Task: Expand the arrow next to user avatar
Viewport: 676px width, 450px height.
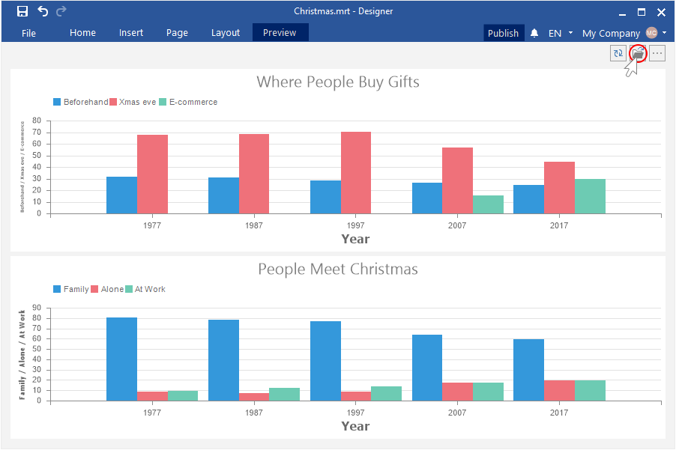Action: 664,33
